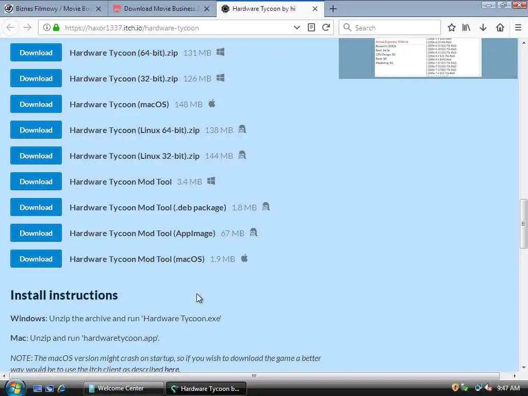This screenshot has width=528, height=396.
Task: Click the muted volume tray icon
Action: click(x=488, y=388)
